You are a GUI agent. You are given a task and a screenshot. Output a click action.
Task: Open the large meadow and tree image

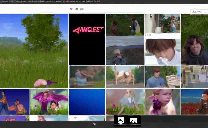34,51
